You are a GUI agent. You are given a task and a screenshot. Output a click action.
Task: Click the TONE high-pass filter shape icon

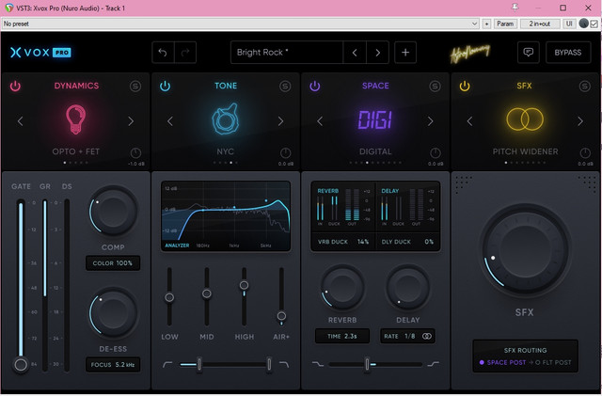click(167, 364)
